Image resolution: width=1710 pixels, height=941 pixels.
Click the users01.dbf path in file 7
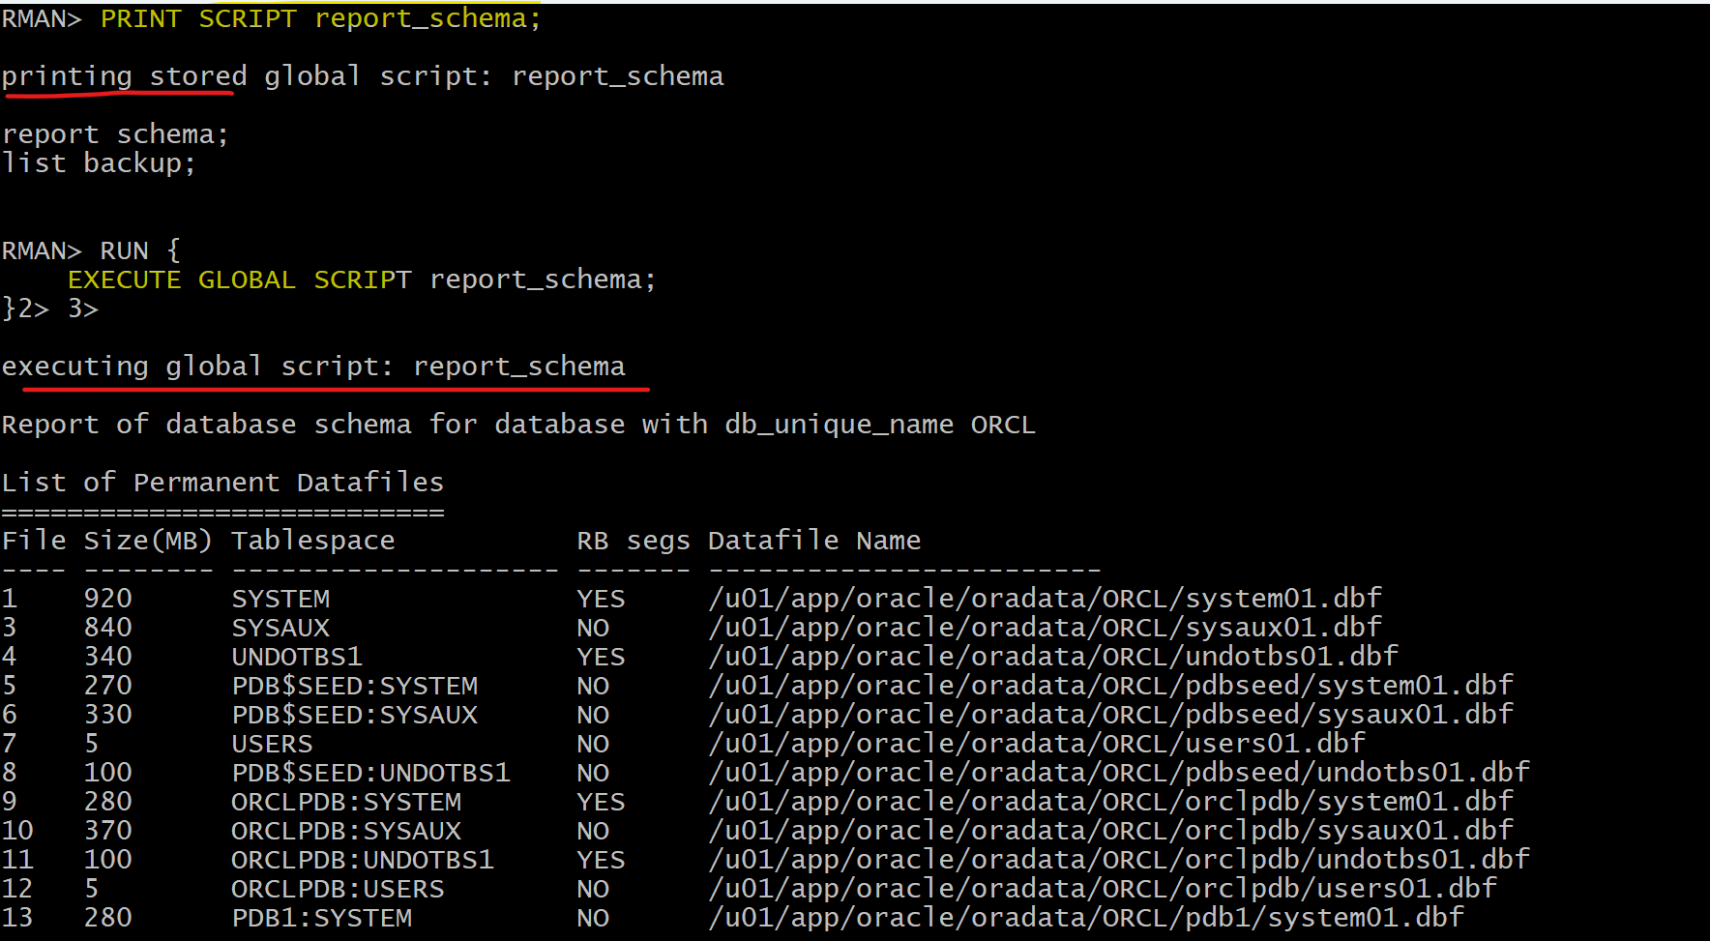[x=1037, y=744]
